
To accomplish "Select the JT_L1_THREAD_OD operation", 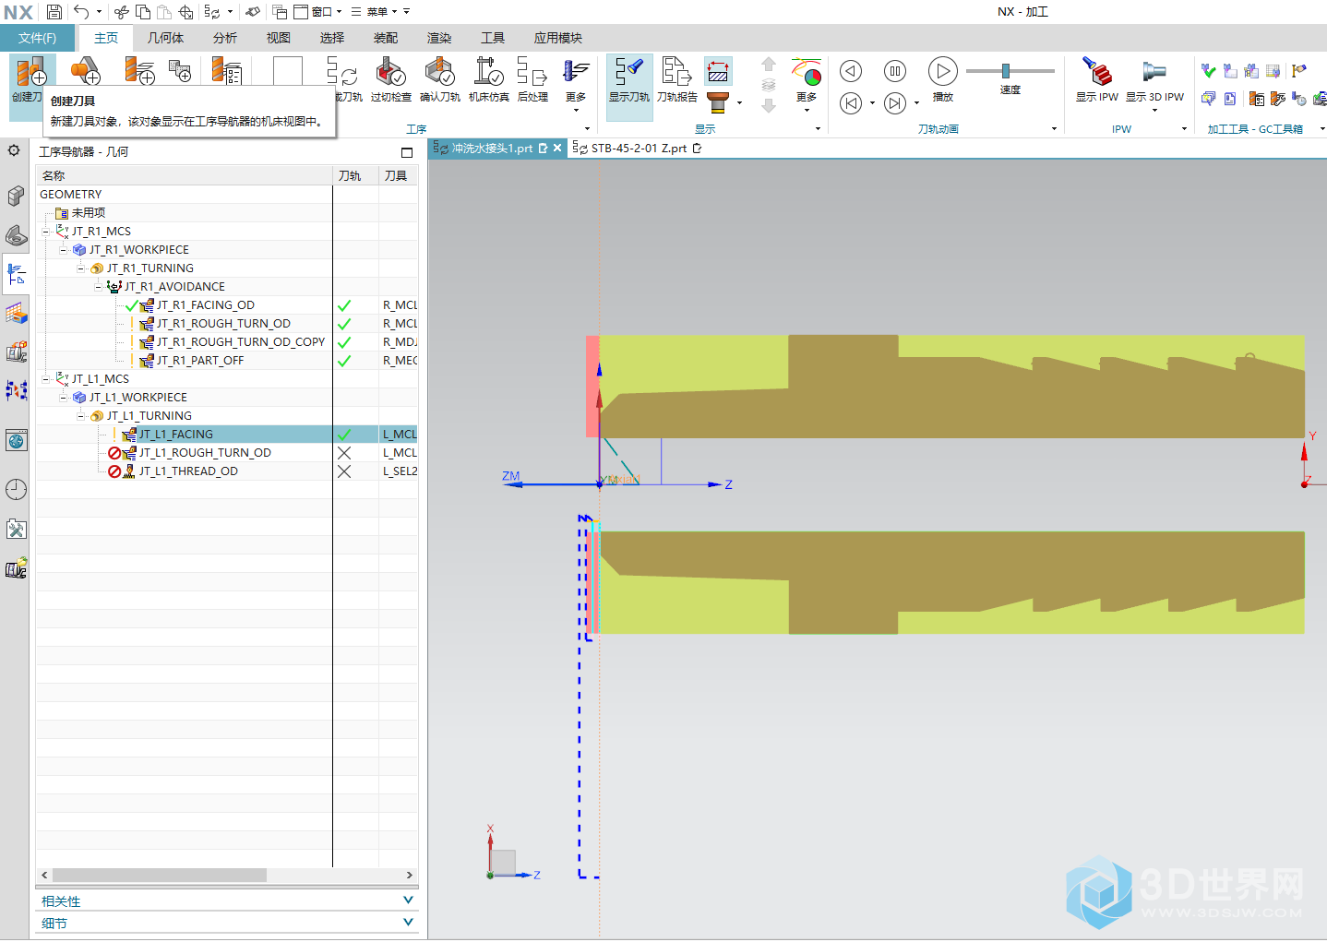I will coord(188,471).
